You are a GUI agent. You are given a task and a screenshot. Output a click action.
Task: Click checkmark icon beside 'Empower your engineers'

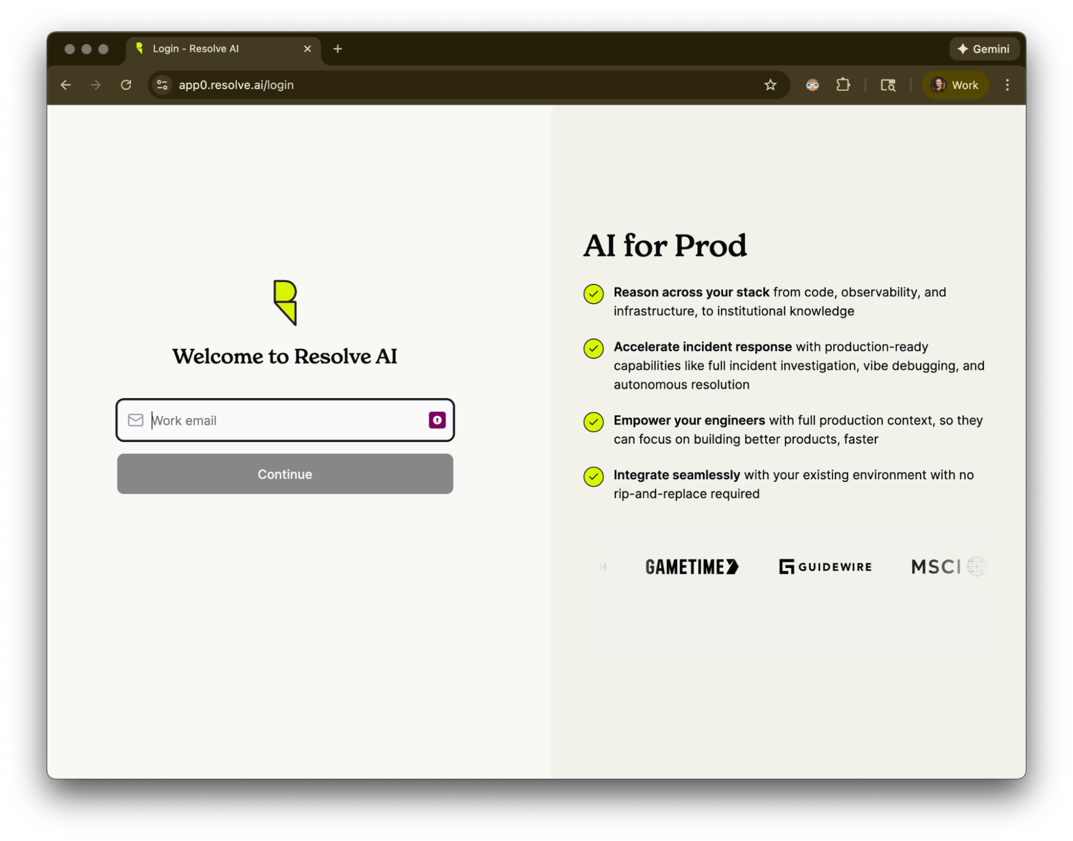(x=593, y=422)
